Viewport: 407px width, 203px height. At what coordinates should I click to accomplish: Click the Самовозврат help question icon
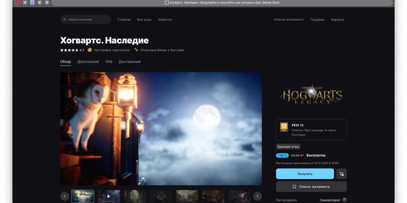[x=344, y=200]
